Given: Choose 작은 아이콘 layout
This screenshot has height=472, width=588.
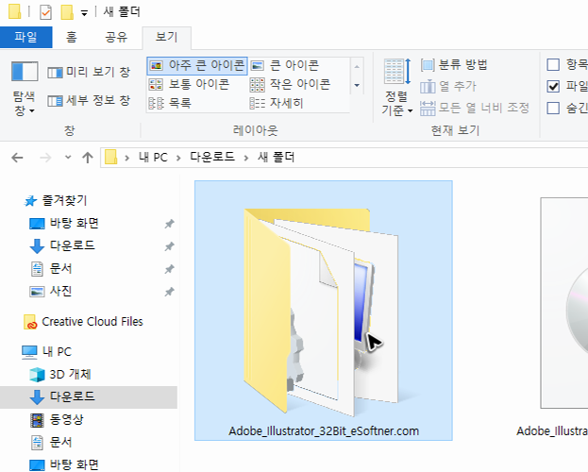Looking at the screenshot, I should click(291, 84).
